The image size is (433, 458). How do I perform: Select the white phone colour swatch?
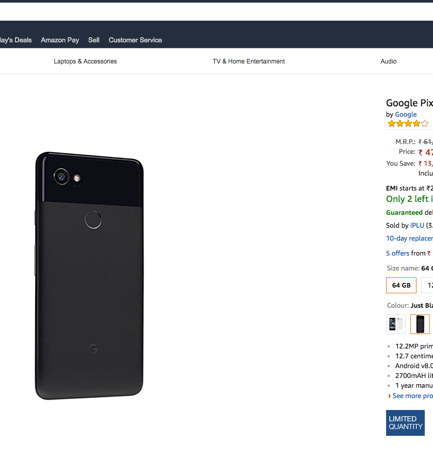pyautogui.click(x=396, y=324)
